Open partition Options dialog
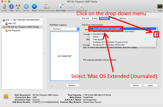The width and height of the screenshot is (163, 107). point(73,85)
